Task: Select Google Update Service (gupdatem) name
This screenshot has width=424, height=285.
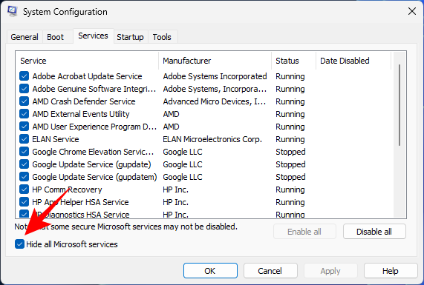Action: pyautogui.click(x=94, y=177)
